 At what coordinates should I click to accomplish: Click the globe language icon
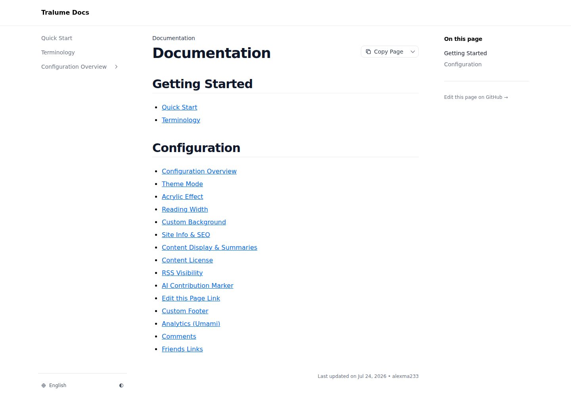coord(44,385)
